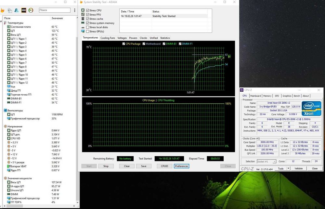This screenshot has width=325, height=209.
Task: Select the Stability Test: Started log row
Action: pyautogui.click(x=164, y=16)
